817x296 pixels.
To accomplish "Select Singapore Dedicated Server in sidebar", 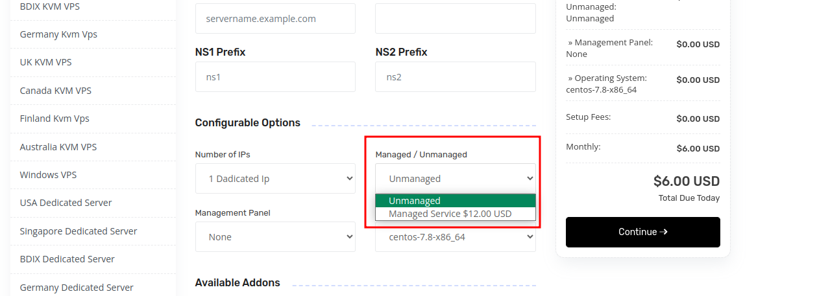I will click(78, 231).
